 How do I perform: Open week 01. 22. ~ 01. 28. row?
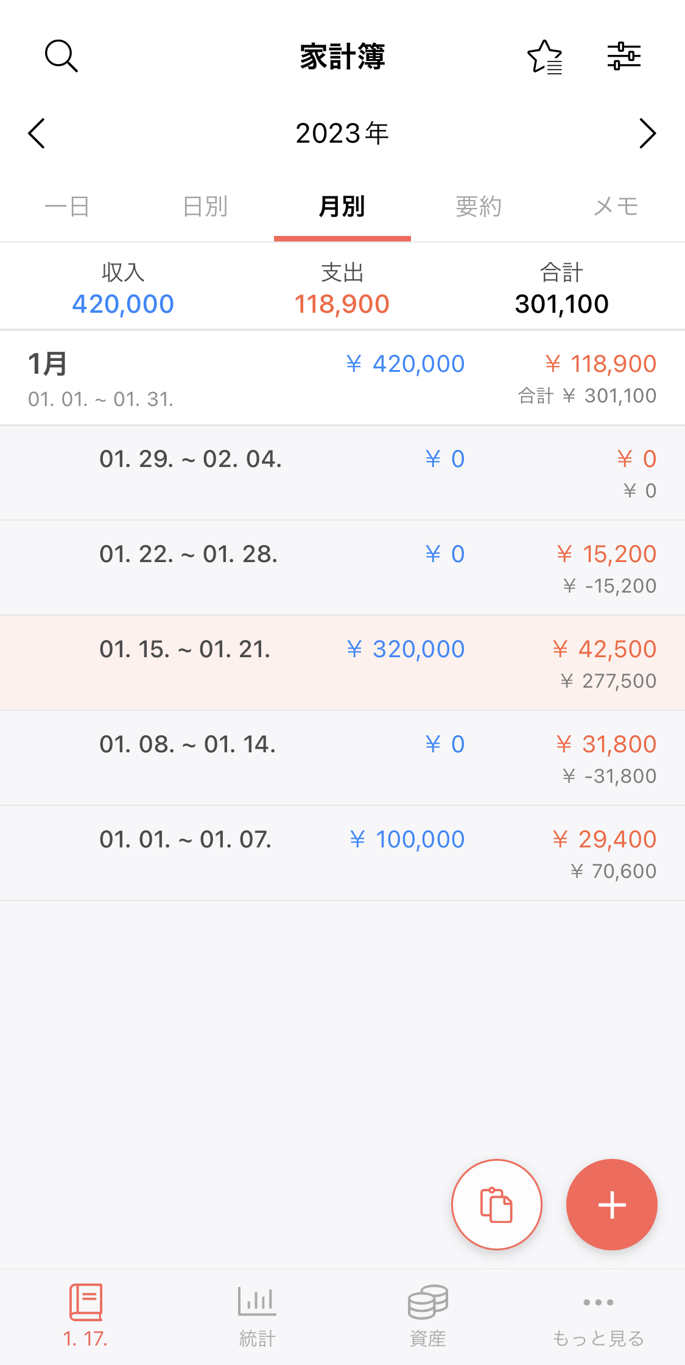click(342, 568)
